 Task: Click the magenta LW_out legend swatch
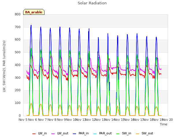click(x=53, y=134)
